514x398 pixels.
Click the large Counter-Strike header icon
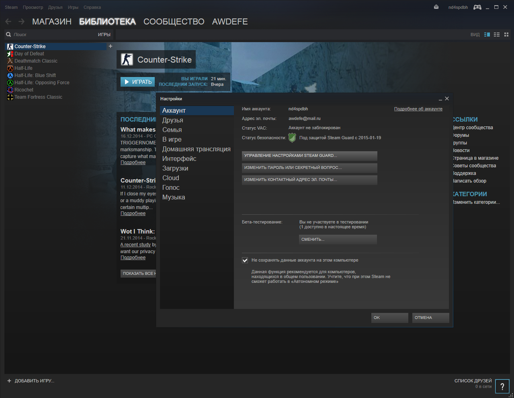click(x=127, y=60)
